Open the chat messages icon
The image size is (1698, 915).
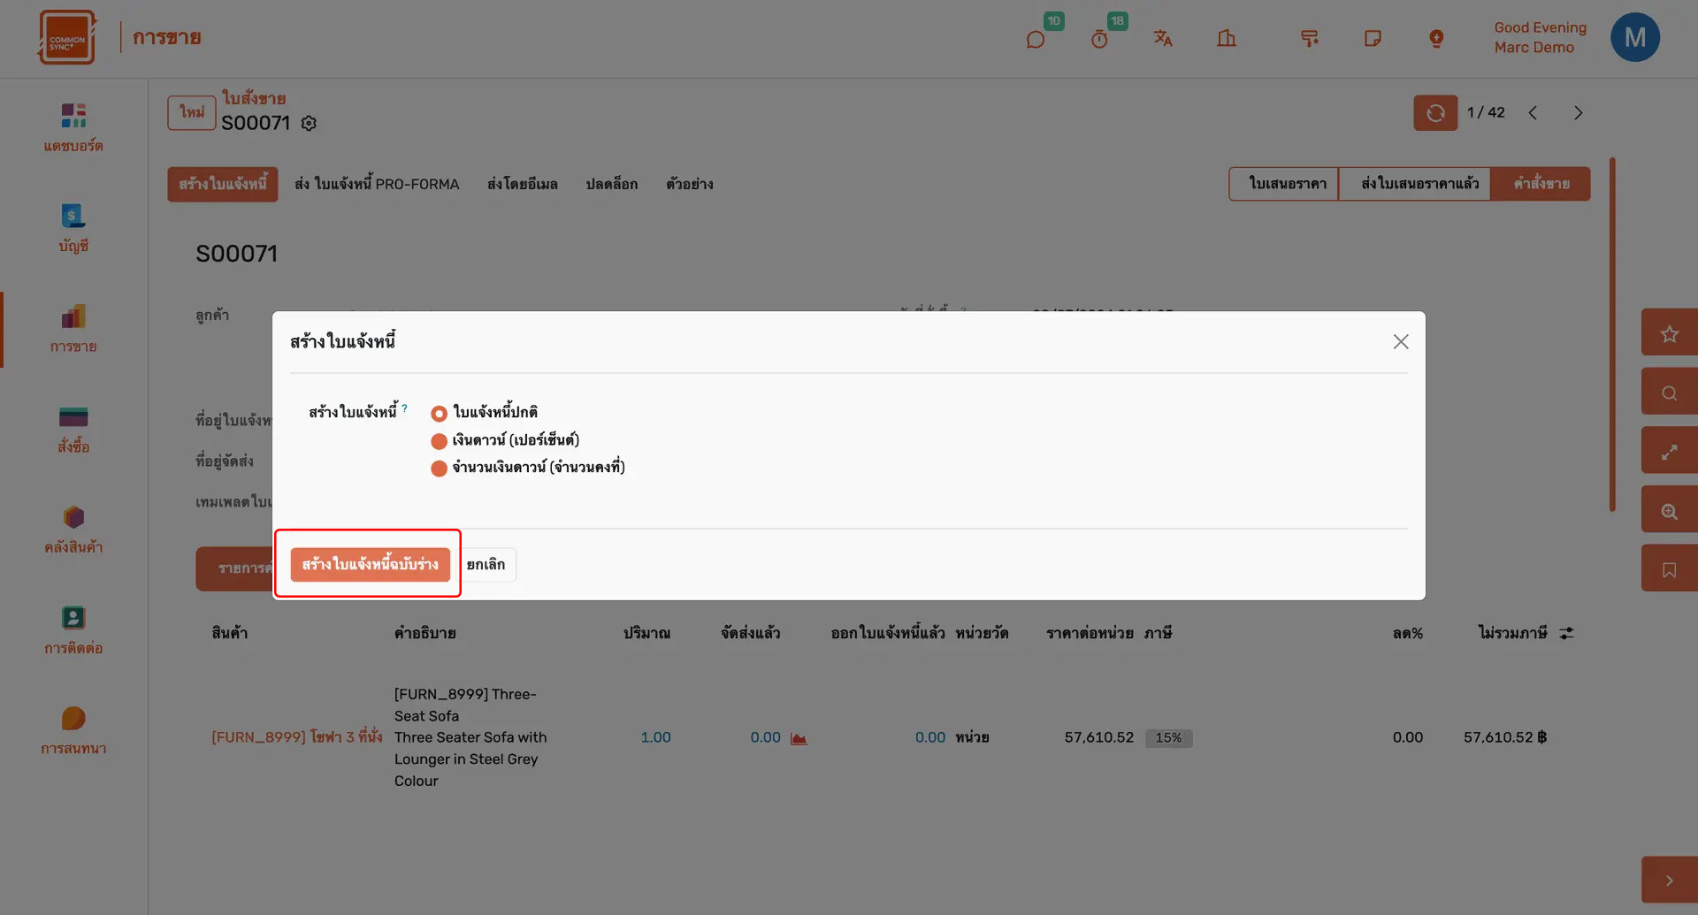point(1036,40)
